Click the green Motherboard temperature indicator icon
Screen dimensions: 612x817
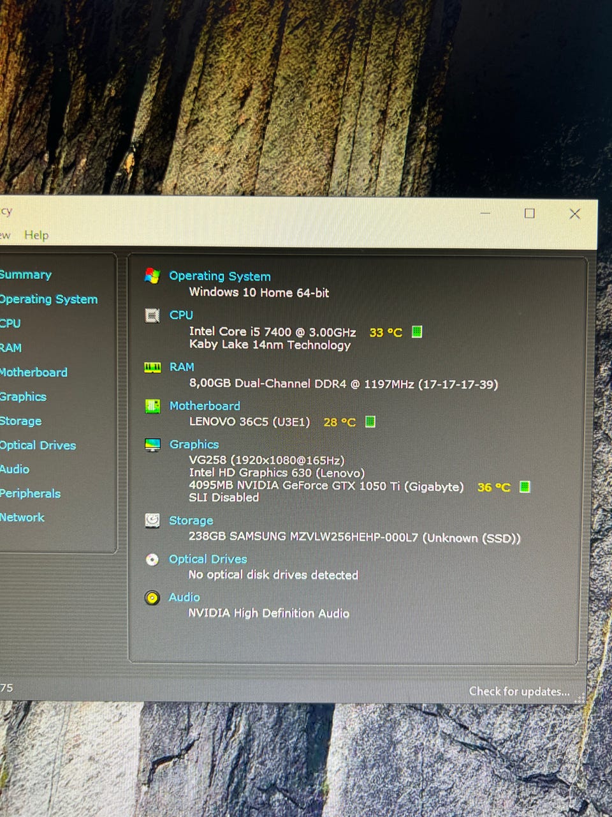click(x=370, y=422)
